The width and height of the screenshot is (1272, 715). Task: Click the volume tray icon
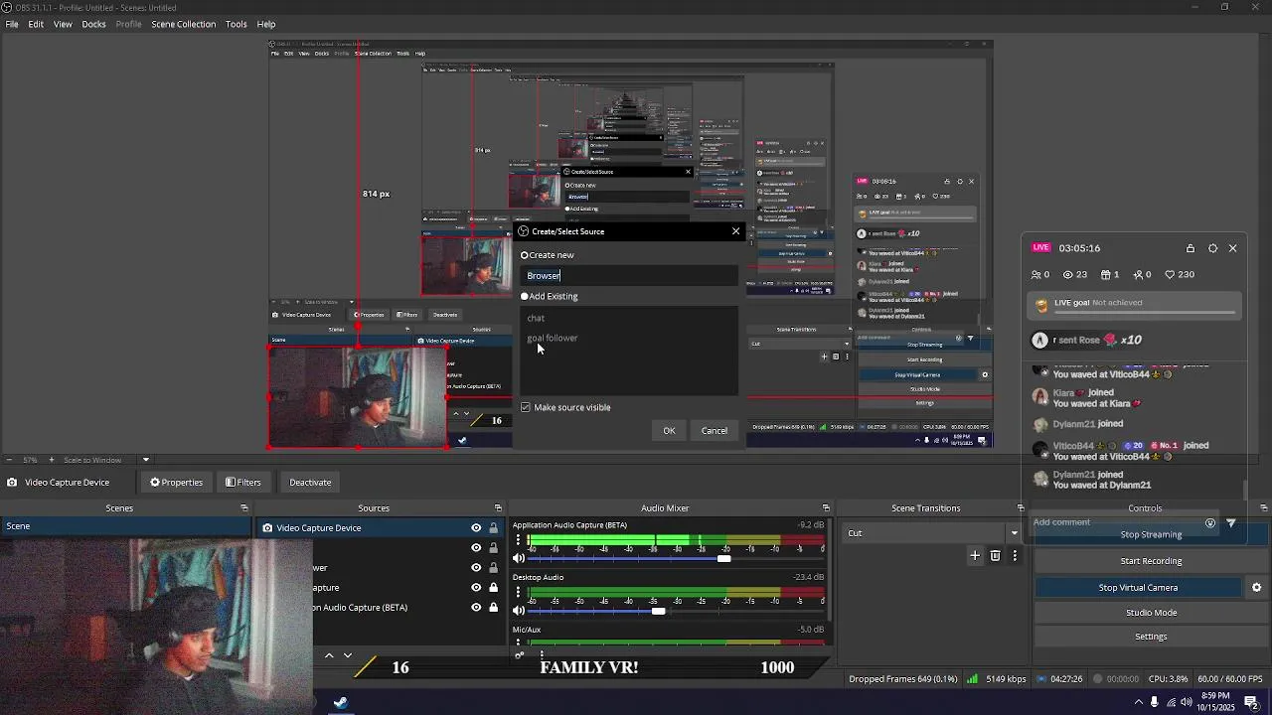[1186, 702]
